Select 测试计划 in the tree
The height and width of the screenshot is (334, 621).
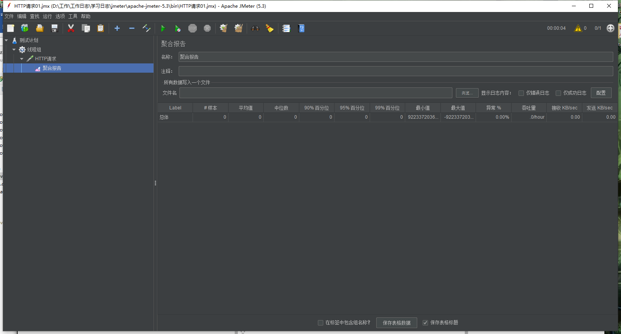click(x=29, y=40)
